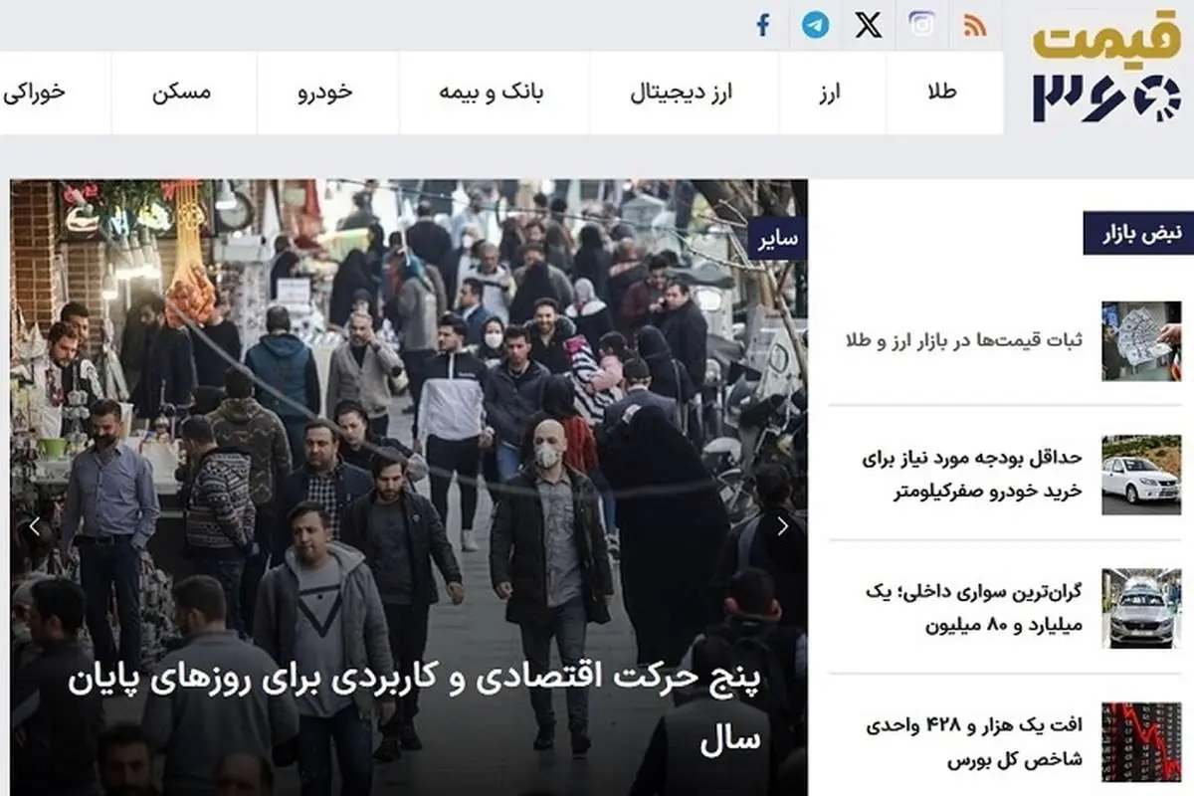
Task: Go to the مسکن section
Action: (x=182, y=93)
